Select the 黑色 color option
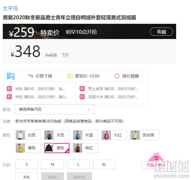Screen dimensions: 191x180 [57, 148]
